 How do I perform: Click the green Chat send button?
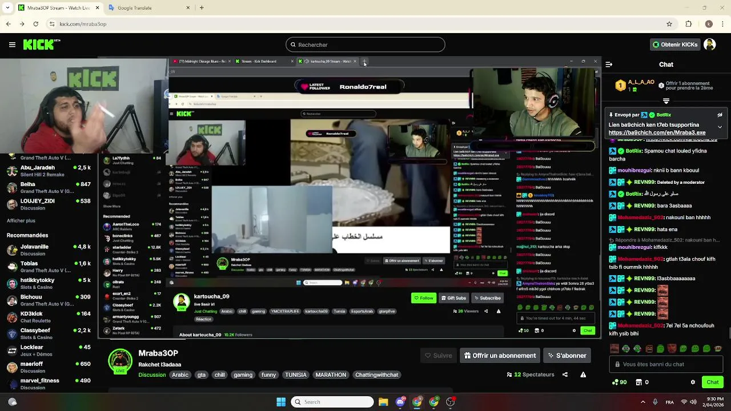tap(712, 382)
